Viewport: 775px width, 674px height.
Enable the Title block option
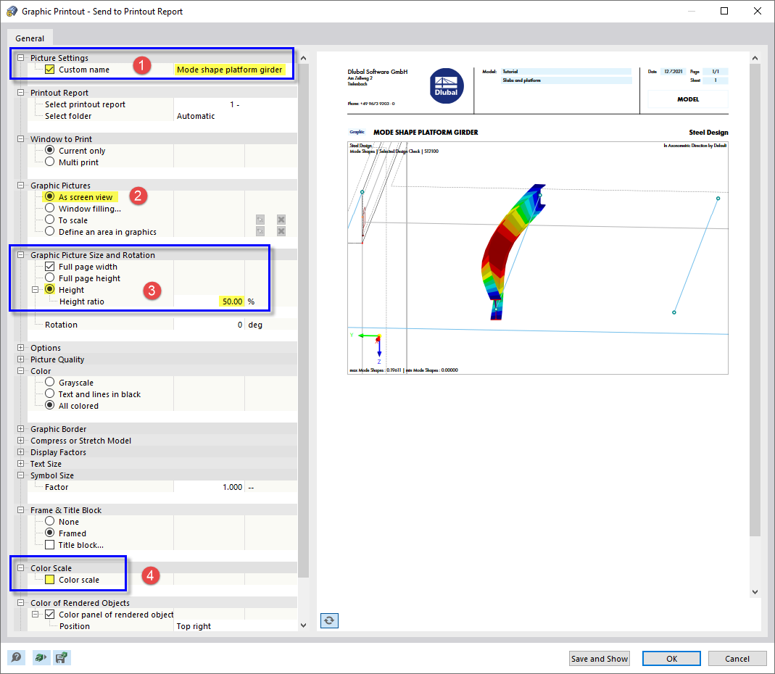coord(49,544)
